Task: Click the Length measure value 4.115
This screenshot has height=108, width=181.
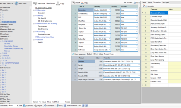Action: coord(99,65)
